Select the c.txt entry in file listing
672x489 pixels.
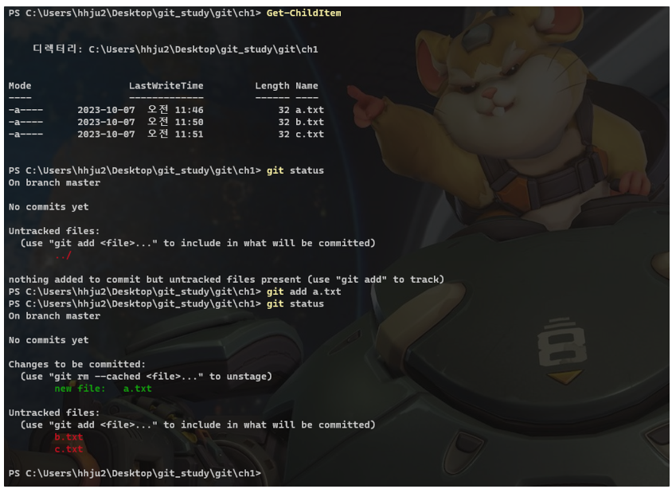coord(310,134)
